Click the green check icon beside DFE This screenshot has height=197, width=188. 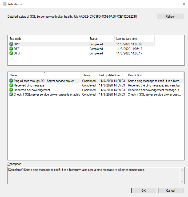(11, 49)
